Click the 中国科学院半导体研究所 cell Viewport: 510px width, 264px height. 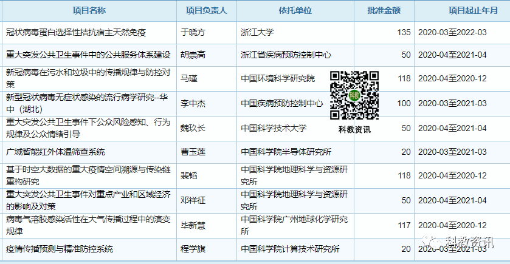[x=286, y=152]
